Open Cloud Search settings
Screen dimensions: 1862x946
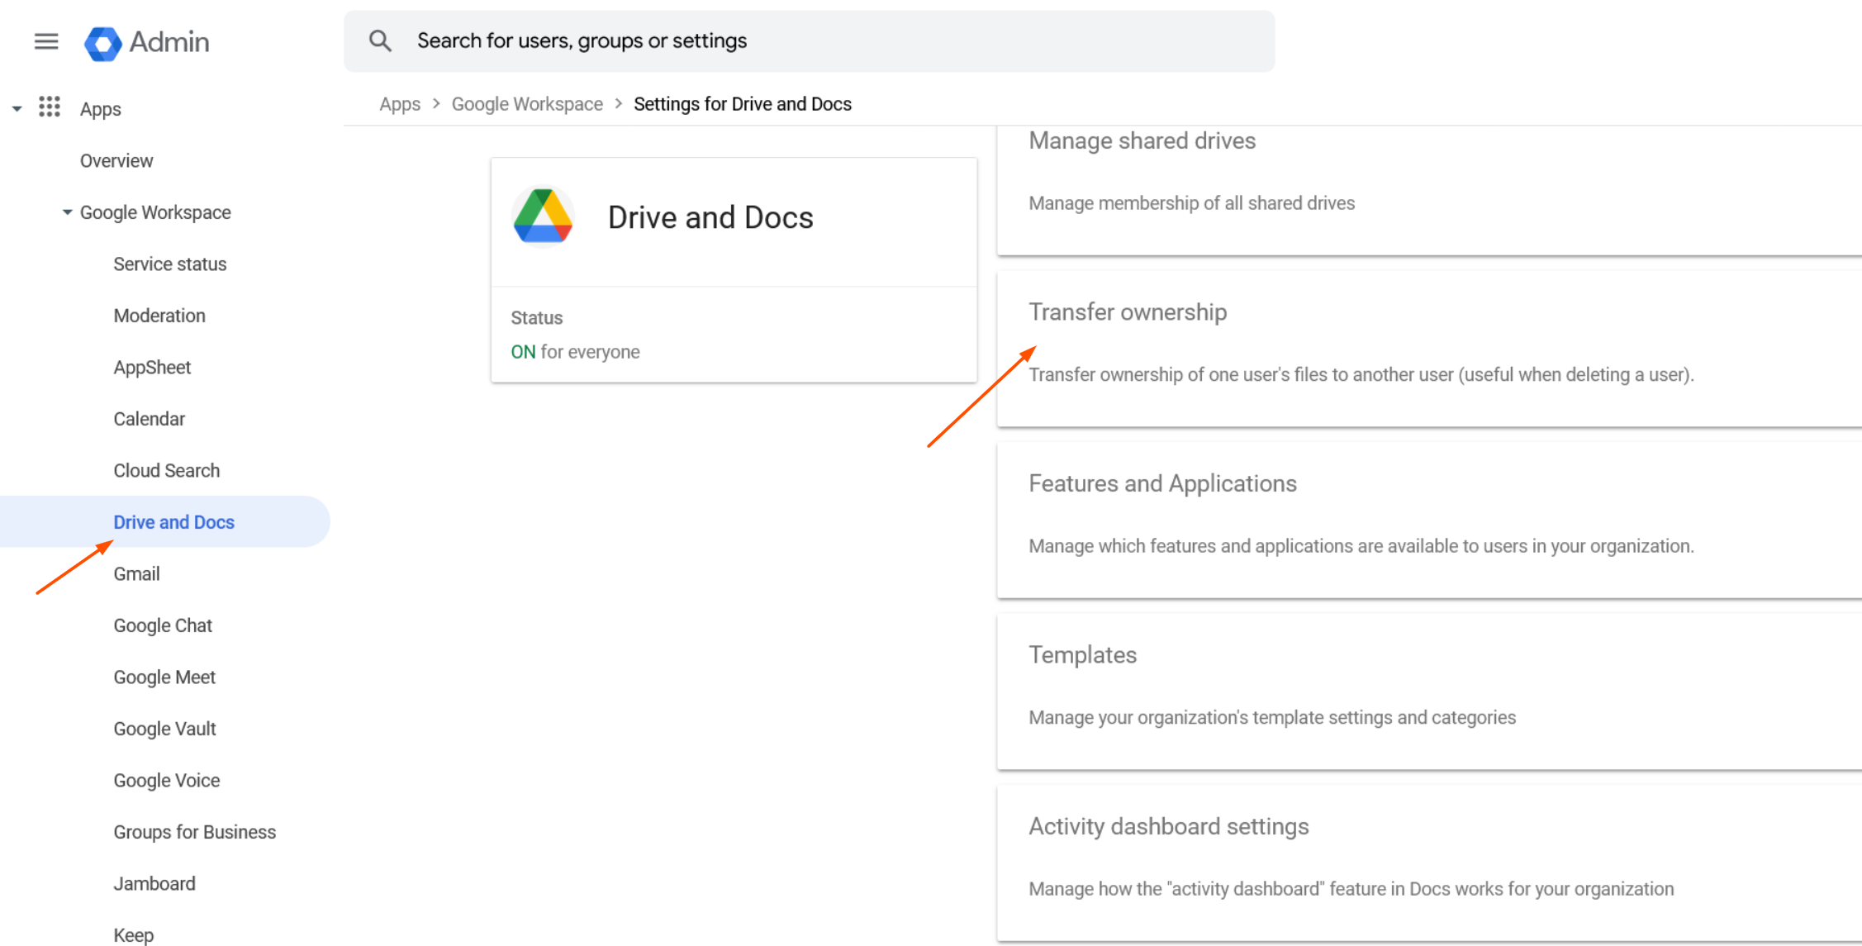pos(167,471)
